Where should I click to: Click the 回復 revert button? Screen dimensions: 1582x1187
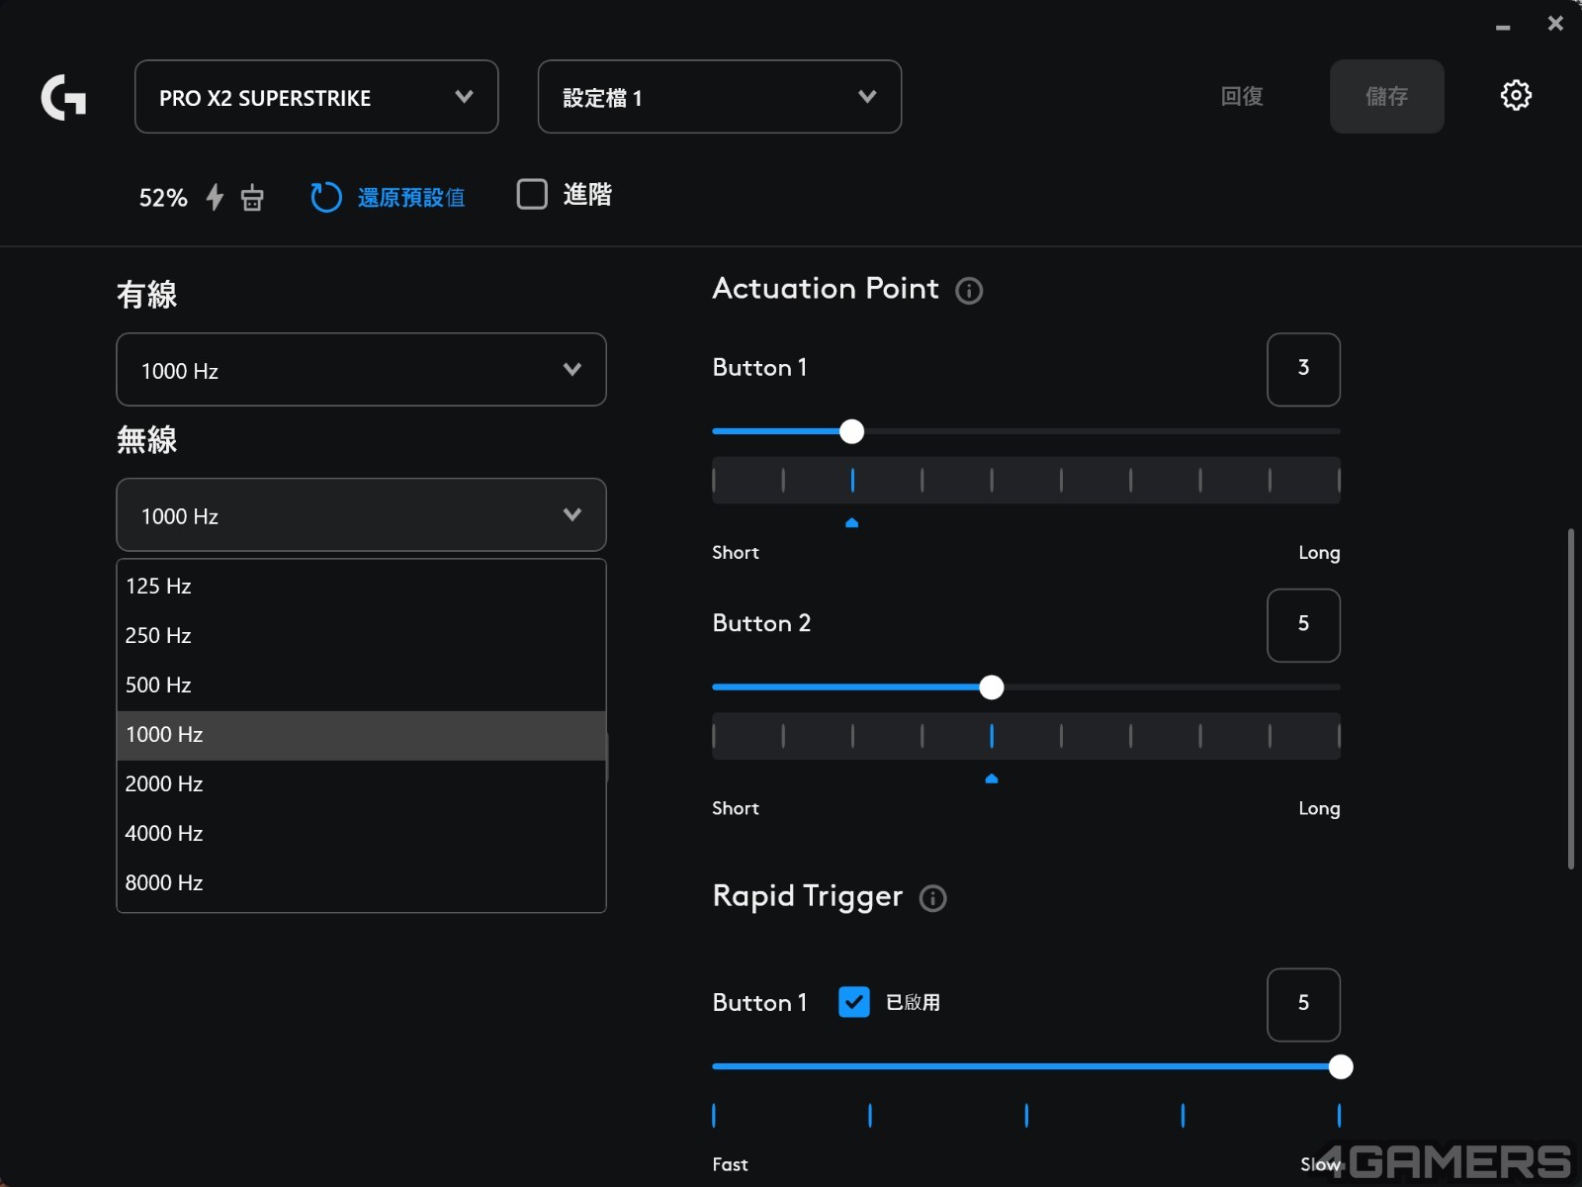pos(1242,97)
